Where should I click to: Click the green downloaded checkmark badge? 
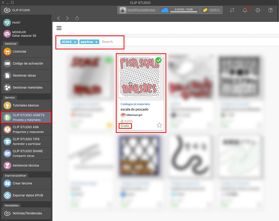click(x=158, y=60)
